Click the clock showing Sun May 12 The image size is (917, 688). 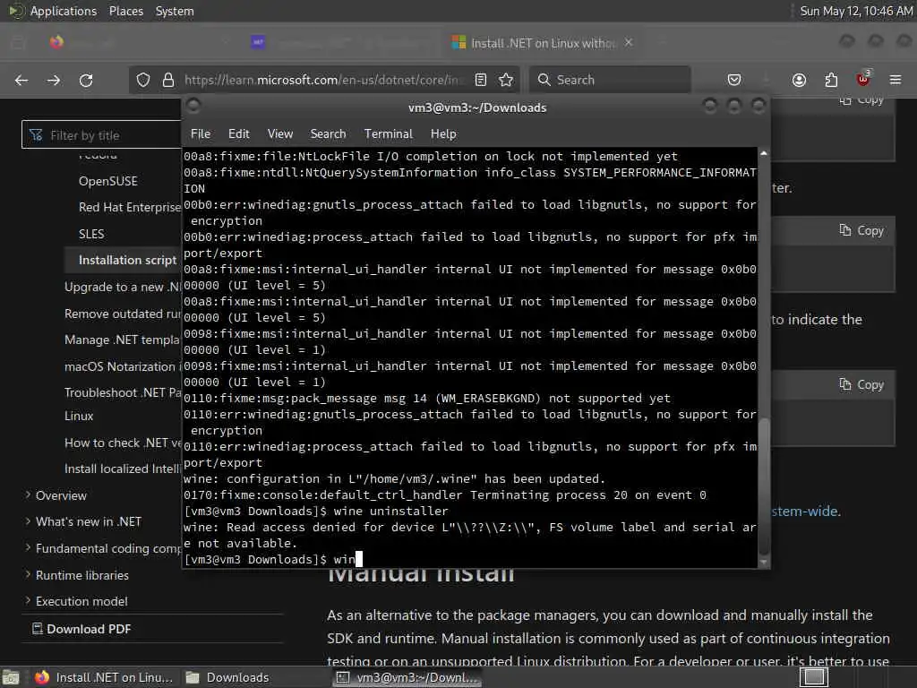[855, 11]
